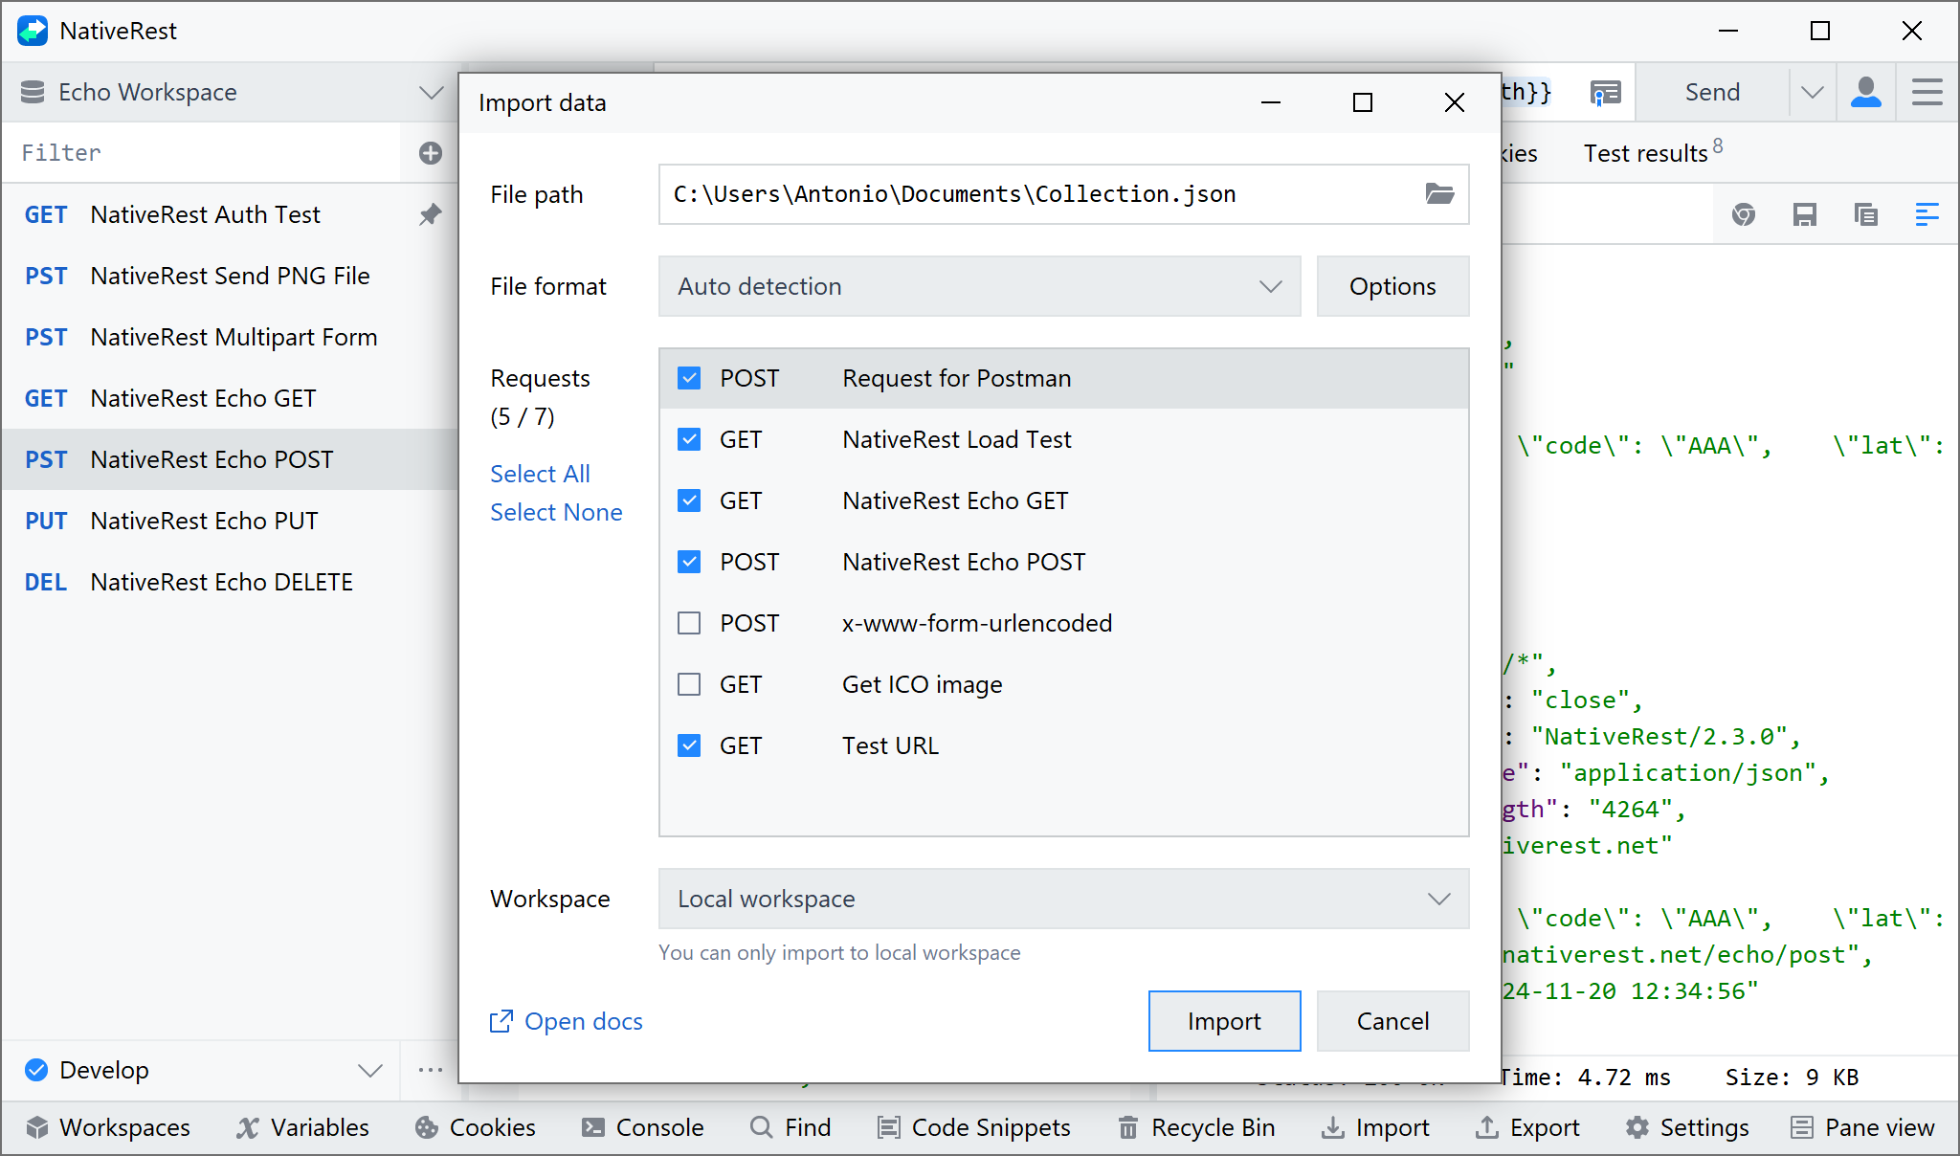
Task: Open the user account icon beside Send
Action: (x=1865, y=92)
